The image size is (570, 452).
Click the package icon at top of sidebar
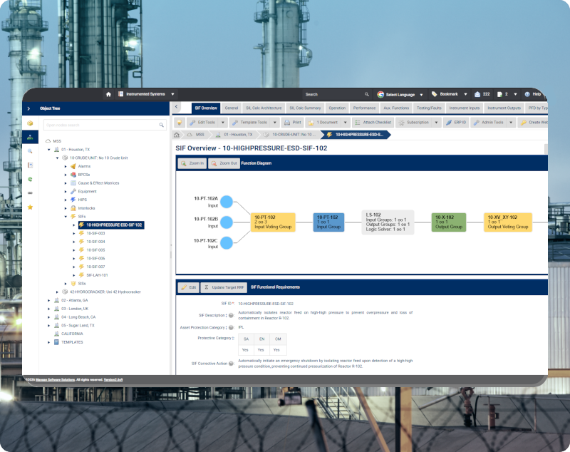click(30, 123)
